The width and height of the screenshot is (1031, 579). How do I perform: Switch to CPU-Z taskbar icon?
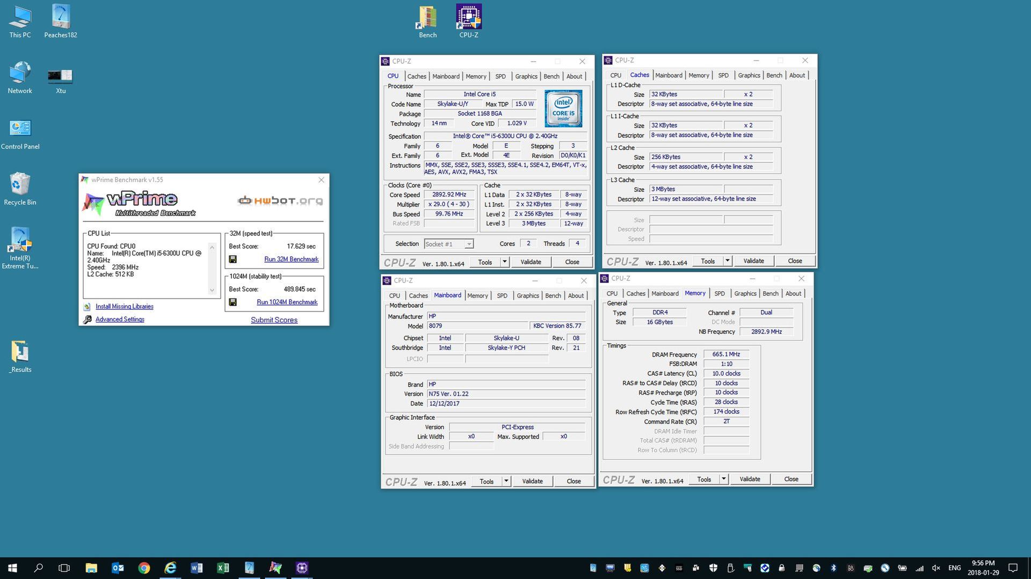302,568
